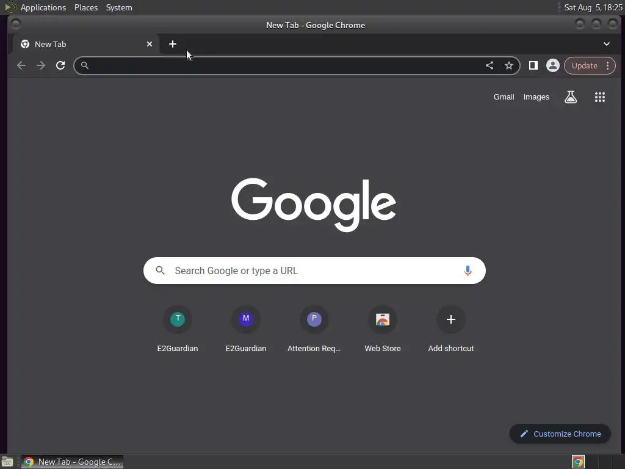This screenshot has width=625, height=469.
Task: Click the forward navigation arrow
Action: point(41,65)
